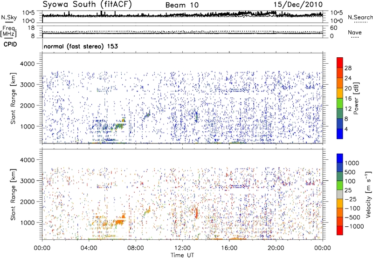
Task: Click the "16:00" time tick label
Action: click(x=229, y=248)
